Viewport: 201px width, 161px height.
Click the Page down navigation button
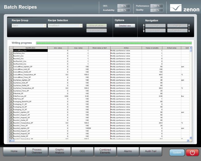[177, 30]
